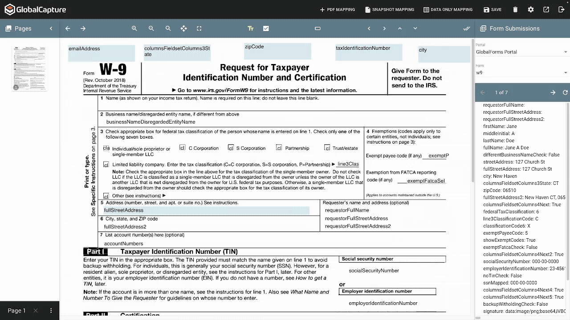Click the plain search magnifier icon
The image size is (570, 320).
[168, 28]
